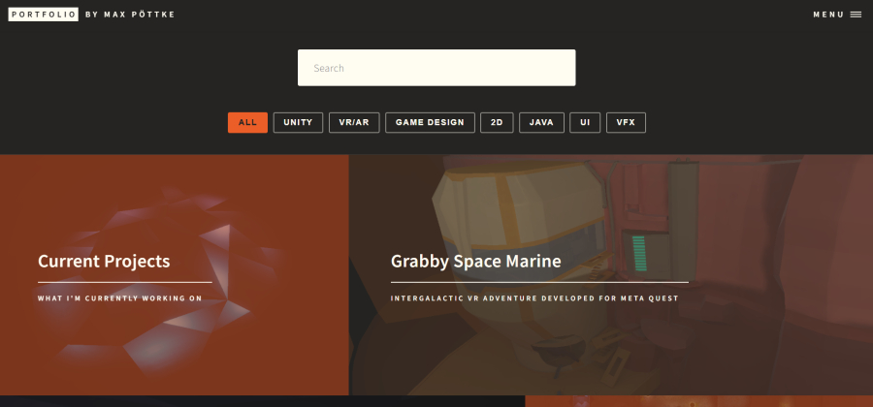Open the Current Projects heading
The image size is (873, 407).
[x=104, y=262]
